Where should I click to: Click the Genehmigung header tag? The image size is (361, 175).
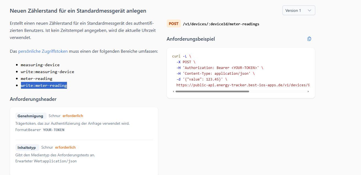tap(30, 116)
